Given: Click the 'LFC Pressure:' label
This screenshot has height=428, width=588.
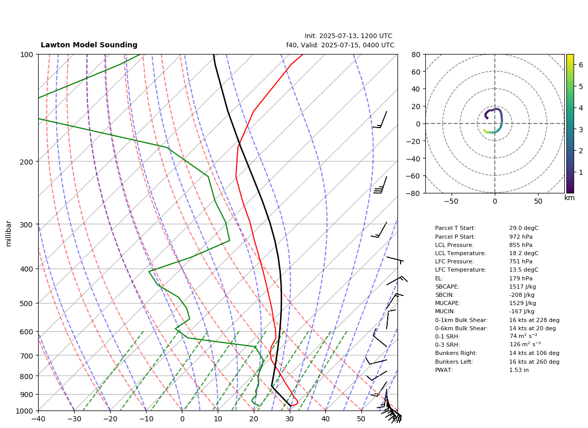Looking at the screenshot, I should (x=454, y=261).
